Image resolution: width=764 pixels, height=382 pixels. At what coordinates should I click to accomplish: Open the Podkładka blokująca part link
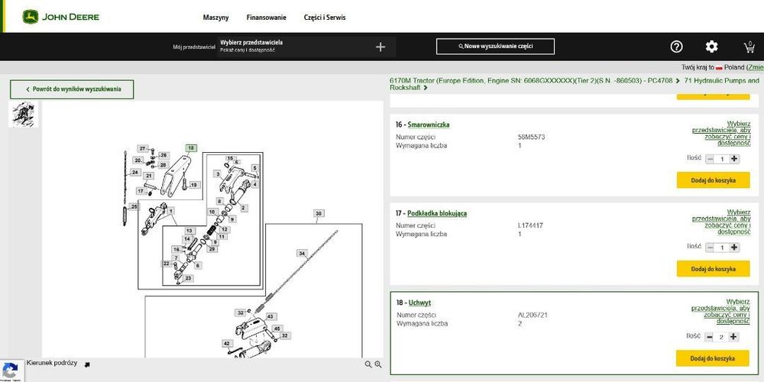tap(437, 213)
